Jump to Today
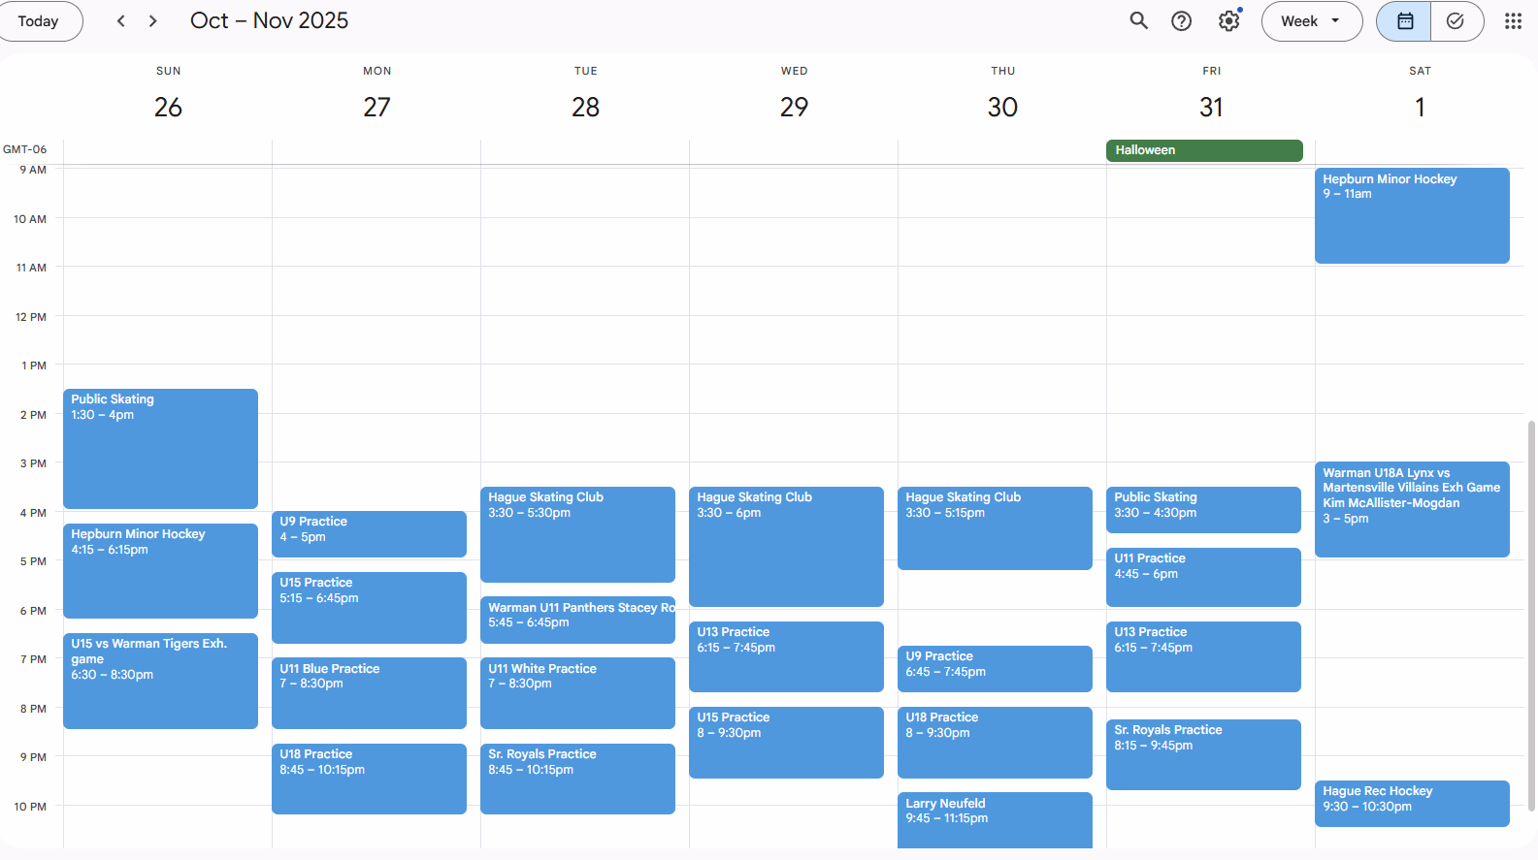1538x860 pixels. [x=39, y=21]
